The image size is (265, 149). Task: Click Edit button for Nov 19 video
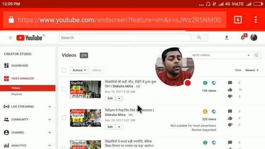[x=110, y=99]
